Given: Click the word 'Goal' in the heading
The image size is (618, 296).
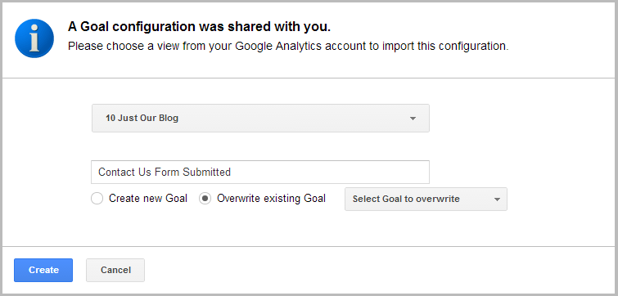Looking at the screenshot, I should (93, 27).
